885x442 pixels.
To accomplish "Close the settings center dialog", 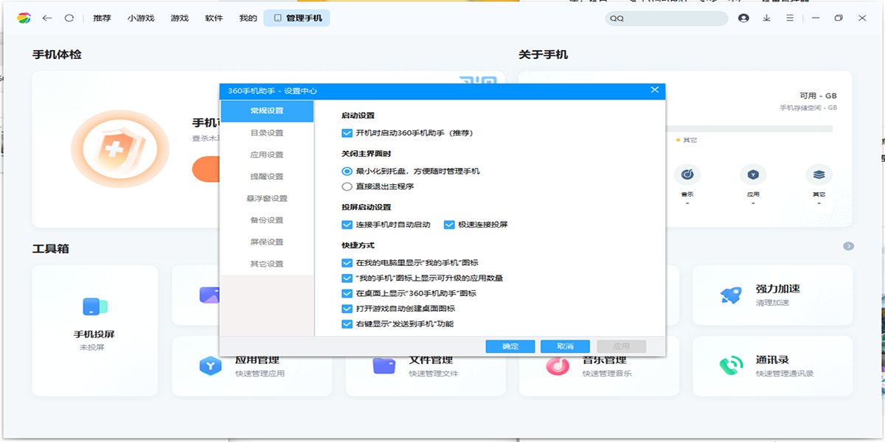I will pyautogui.click(x=654, y=90).
